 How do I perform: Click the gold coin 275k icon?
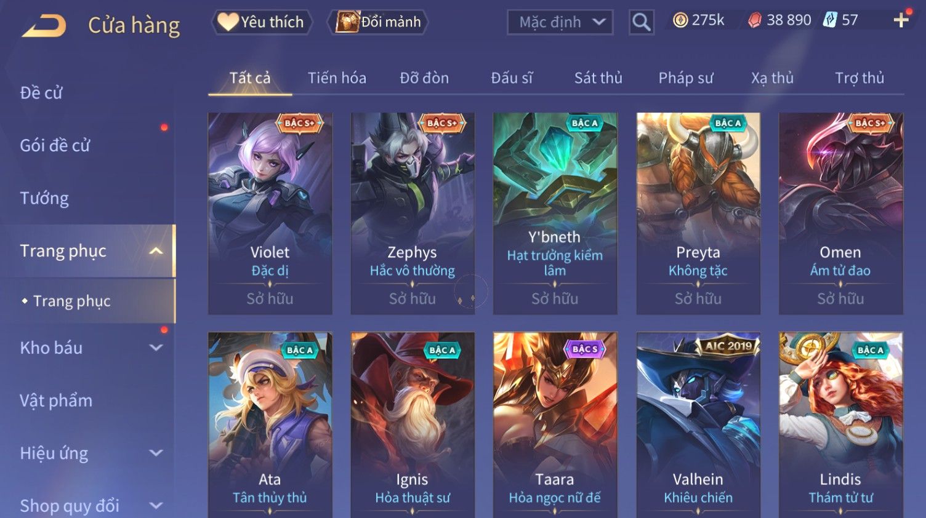[680, 20]
